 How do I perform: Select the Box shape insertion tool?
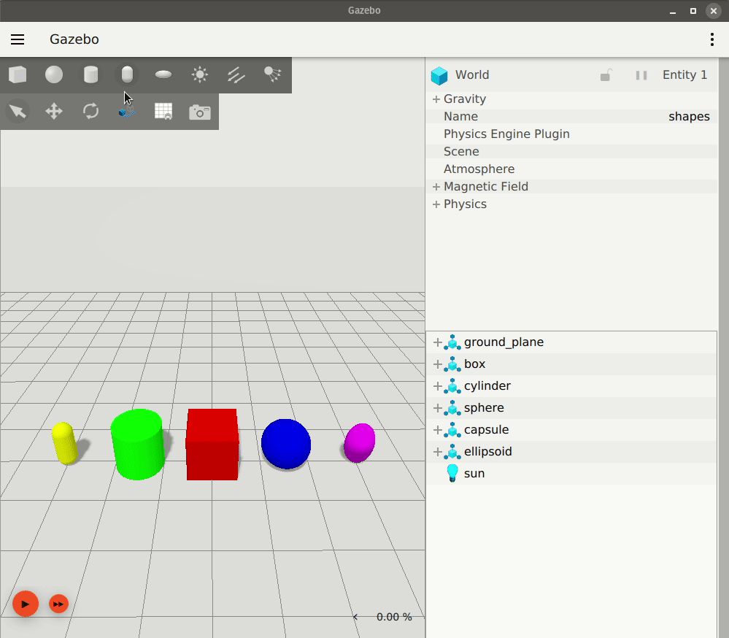click(x=18, y=74)
